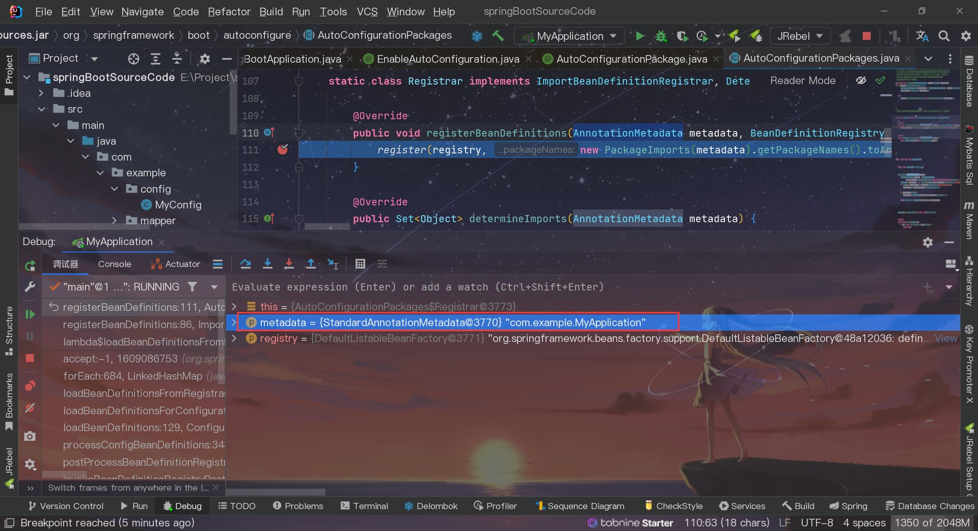978x531 pixels.
Task: Take thread dump with the camera icon
Action: (30, 436)
